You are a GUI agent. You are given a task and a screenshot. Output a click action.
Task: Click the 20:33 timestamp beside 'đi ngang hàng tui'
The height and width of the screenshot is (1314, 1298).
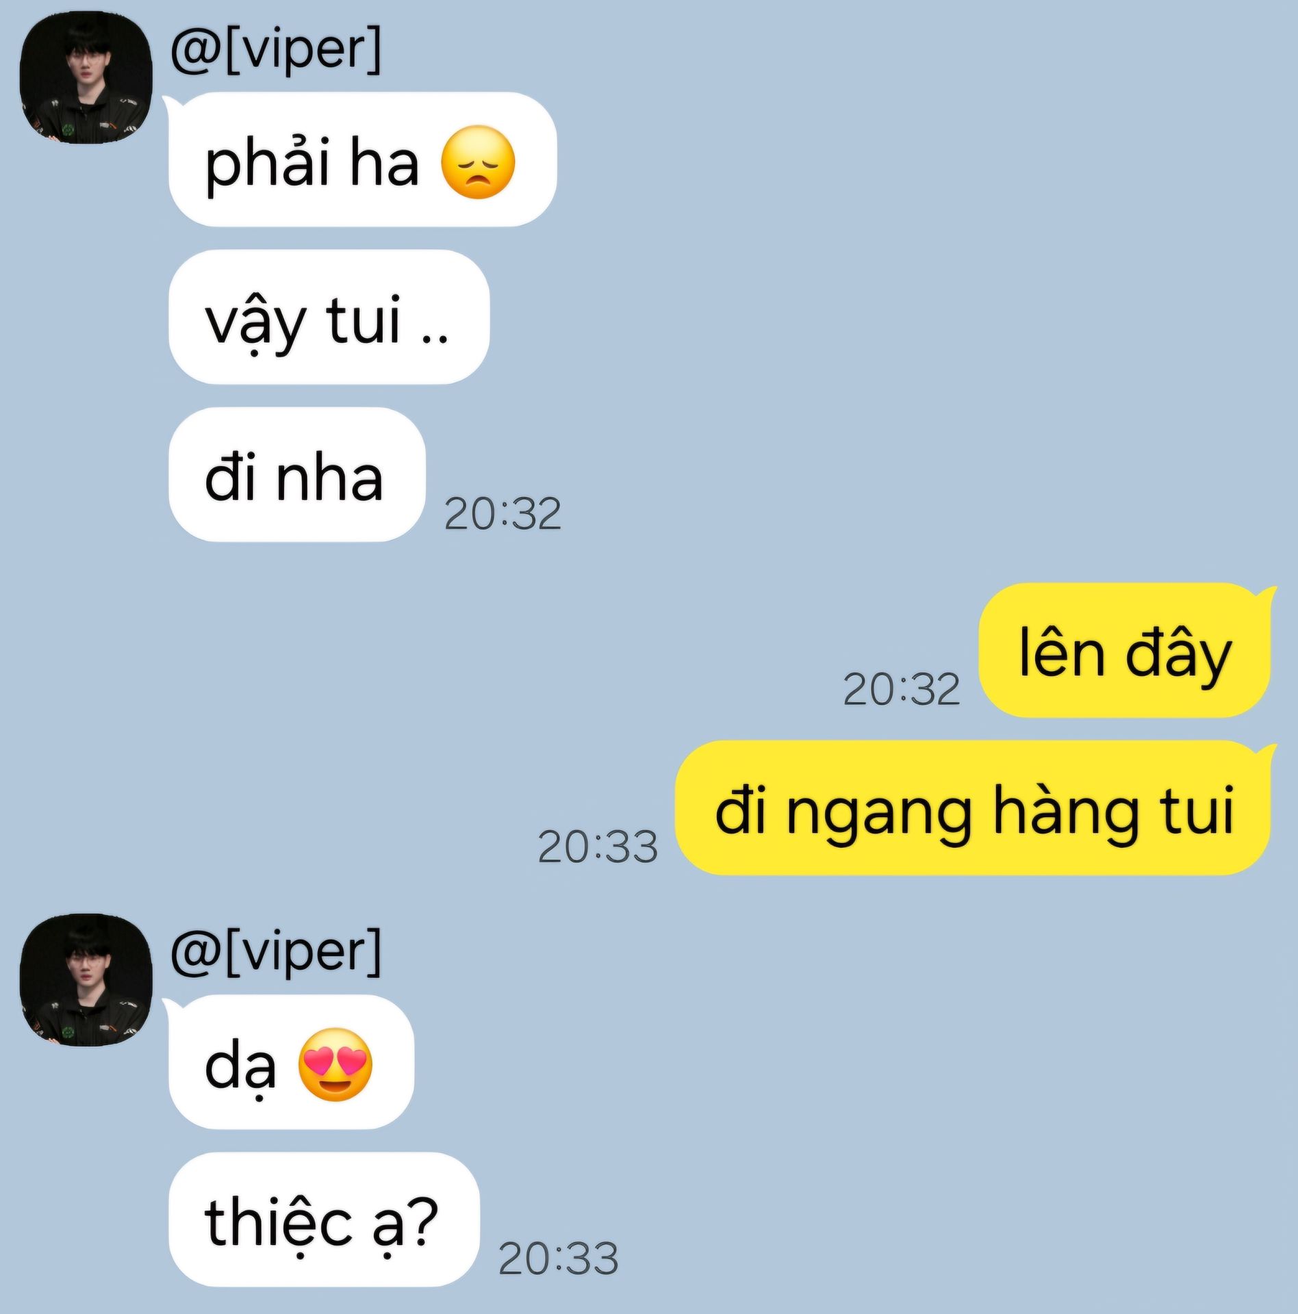point(597,847)
